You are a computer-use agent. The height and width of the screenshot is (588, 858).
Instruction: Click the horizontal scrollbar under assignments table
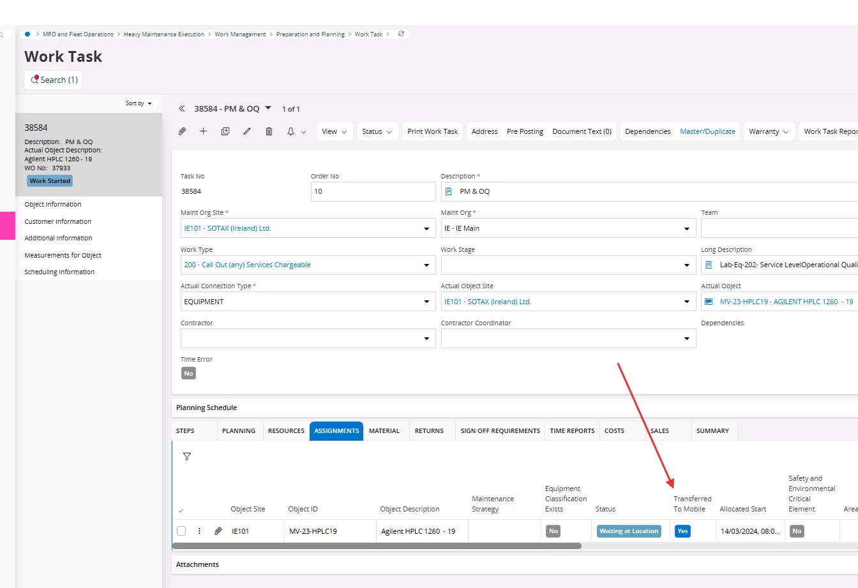(x=377, y=546)
